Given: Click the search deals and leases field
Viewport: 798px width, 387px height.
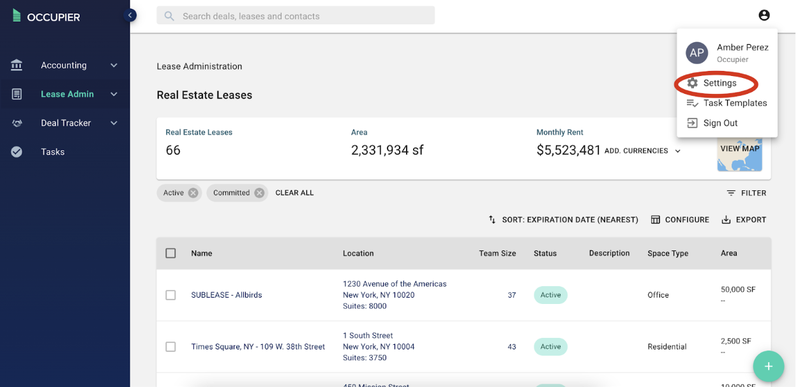Looking at the screenshot, I should (296, 16).
